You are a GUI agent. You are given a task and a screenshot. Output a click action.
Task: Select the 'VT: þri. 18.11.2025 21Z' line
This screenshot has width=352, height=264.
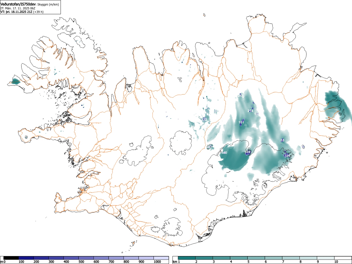click(x=16, y=12)
